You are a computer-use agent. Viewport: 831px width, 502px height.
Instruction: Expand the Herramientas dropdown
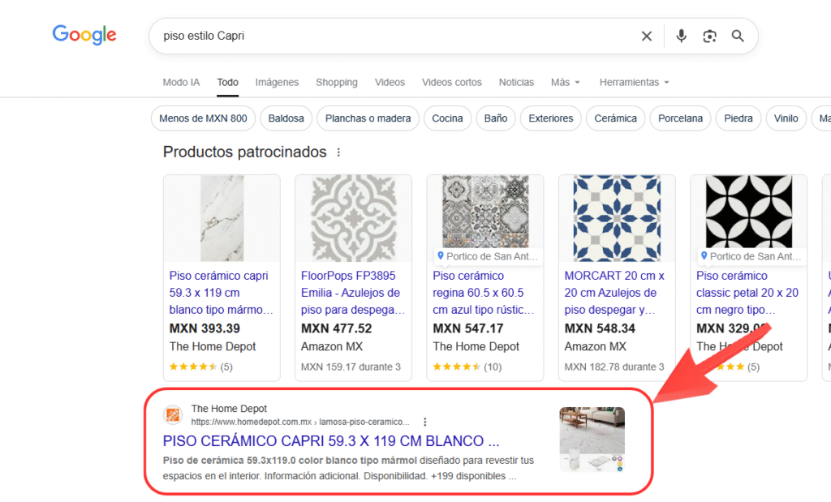coord(634,82)
